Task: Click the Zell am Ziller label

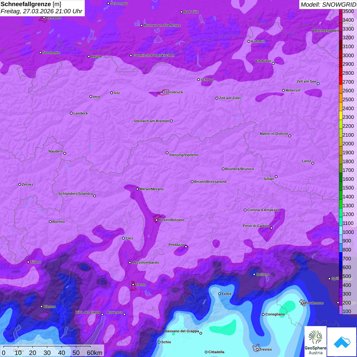Action: [230, 98]
